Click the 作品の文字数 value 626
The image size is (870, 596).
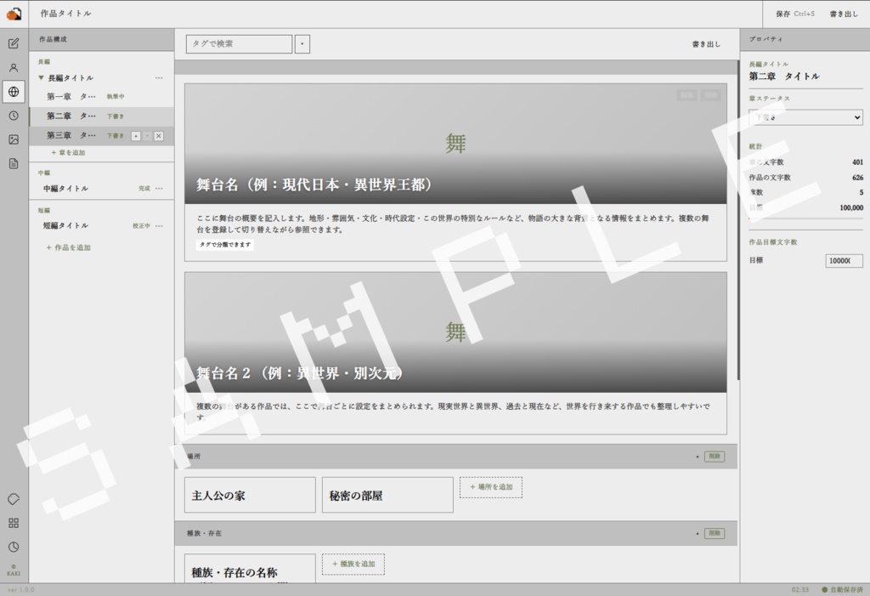(858, 178)
